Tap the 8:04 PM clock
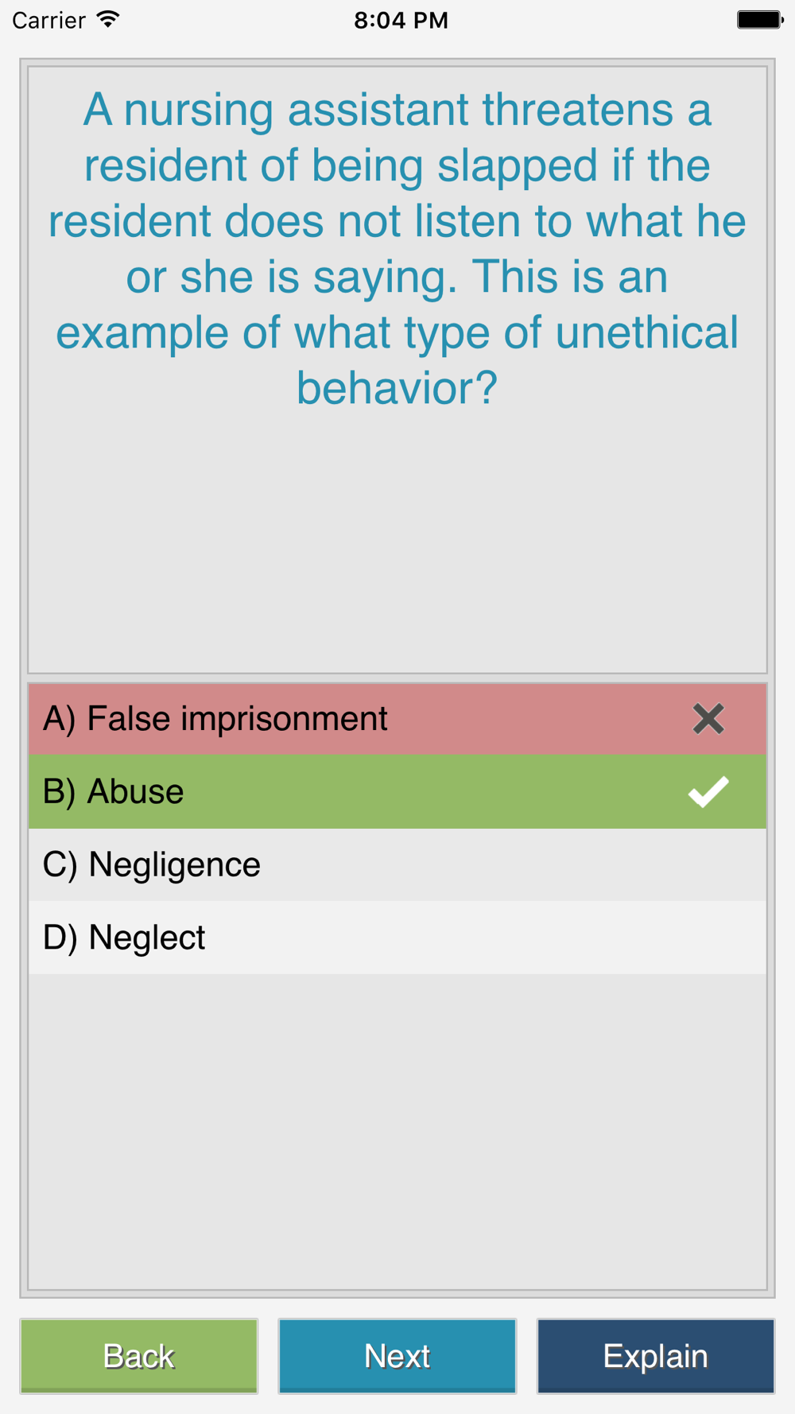The image size is (795, 1414). pyautogui.click(x=401, y=20)
